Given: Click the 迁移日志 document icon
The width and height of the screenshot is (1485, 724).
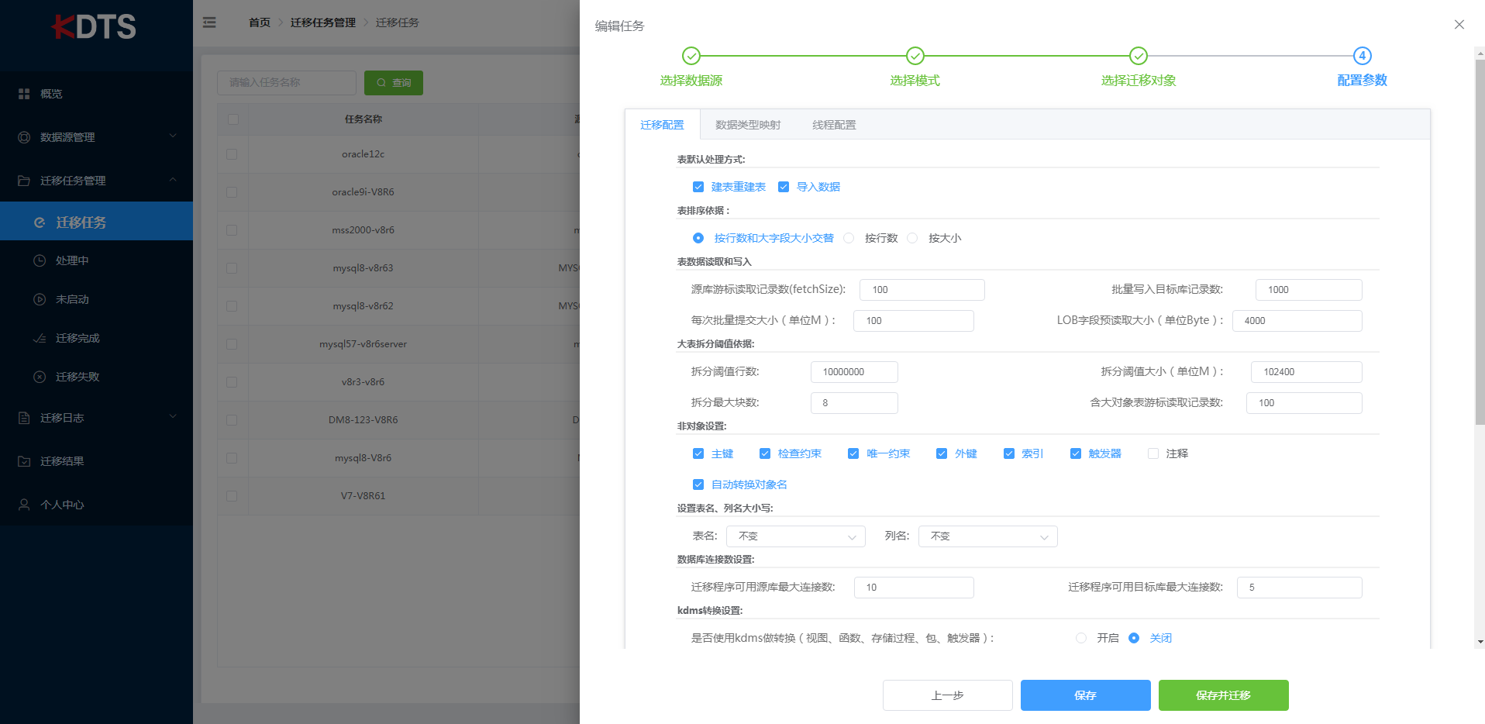Looking at the screenshot, I should tap(24, 418).
